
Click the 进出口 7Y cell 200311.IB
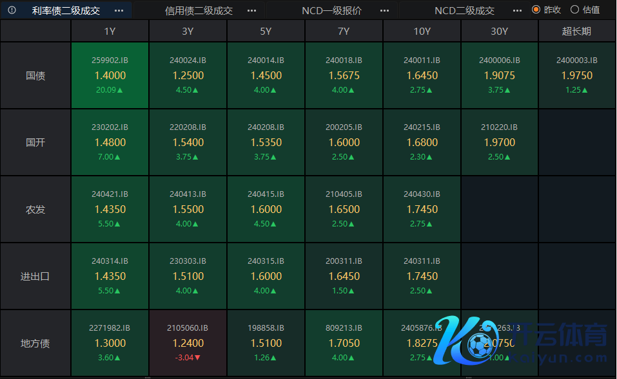[344, 276]
